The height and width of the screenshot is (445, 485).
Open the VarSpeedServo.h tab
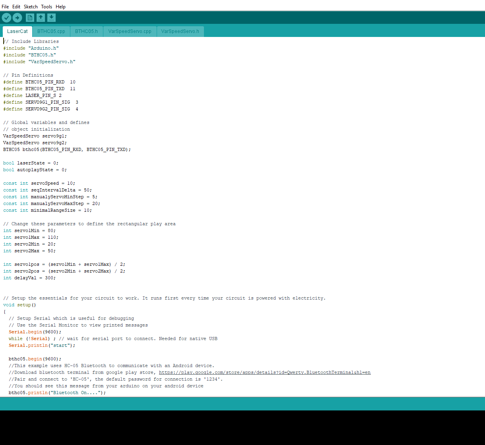click(180, 31)
